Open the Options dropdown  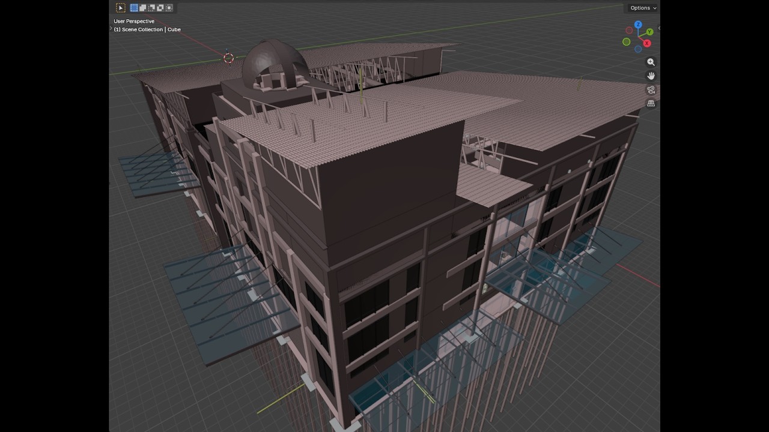[x=643, y=8]
